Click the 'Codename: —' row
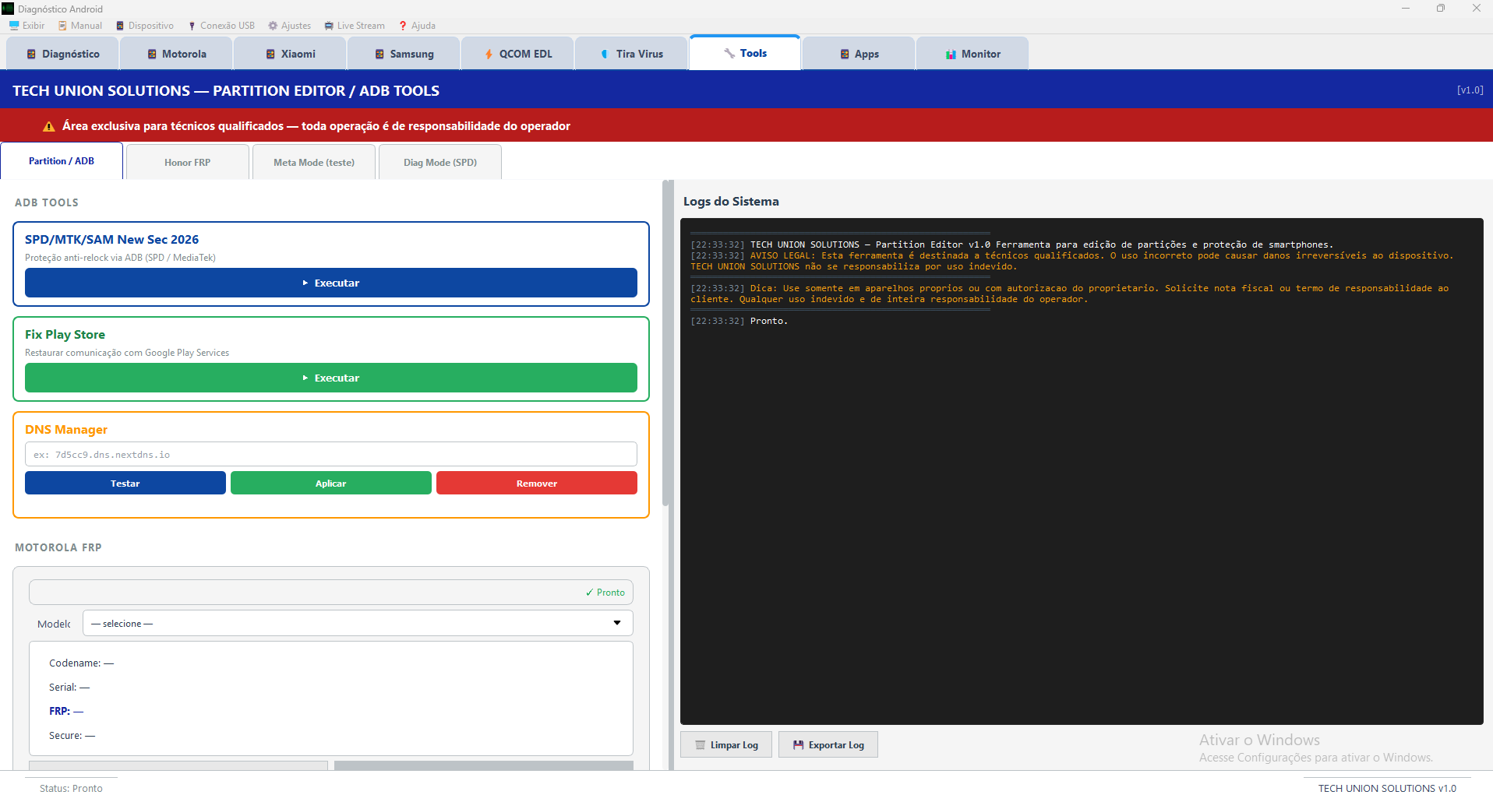 (x=82, y=663)
